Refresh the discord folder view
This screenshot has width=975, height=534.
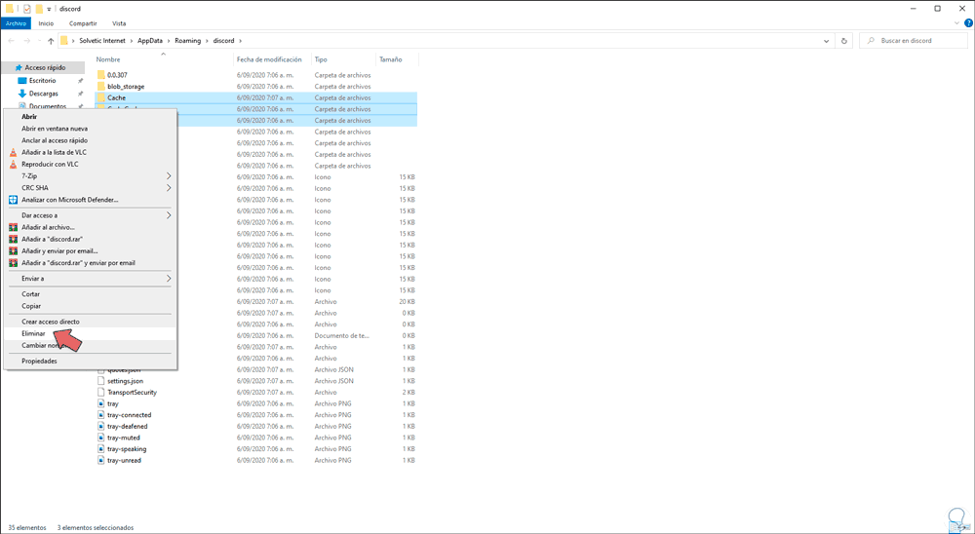click(843, 41)
